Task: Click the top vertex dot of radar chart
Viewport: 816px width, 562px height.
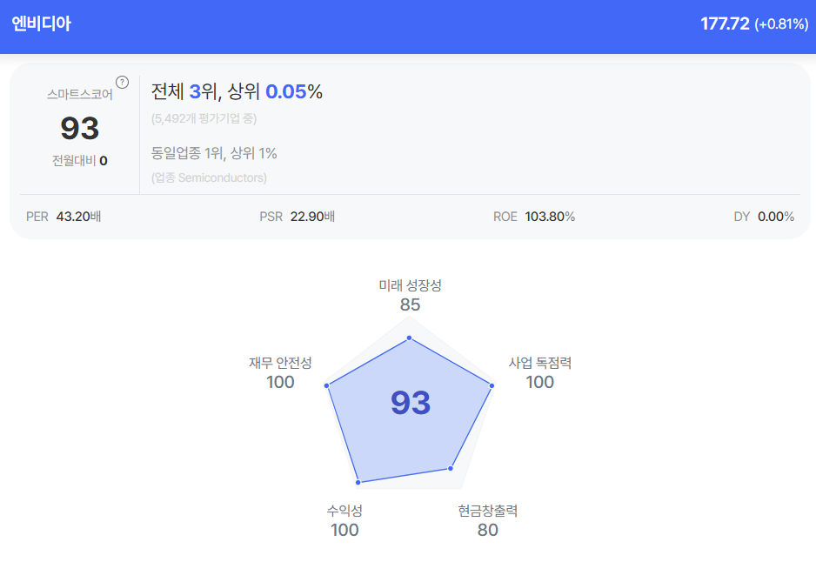Action: pos(410,338)
